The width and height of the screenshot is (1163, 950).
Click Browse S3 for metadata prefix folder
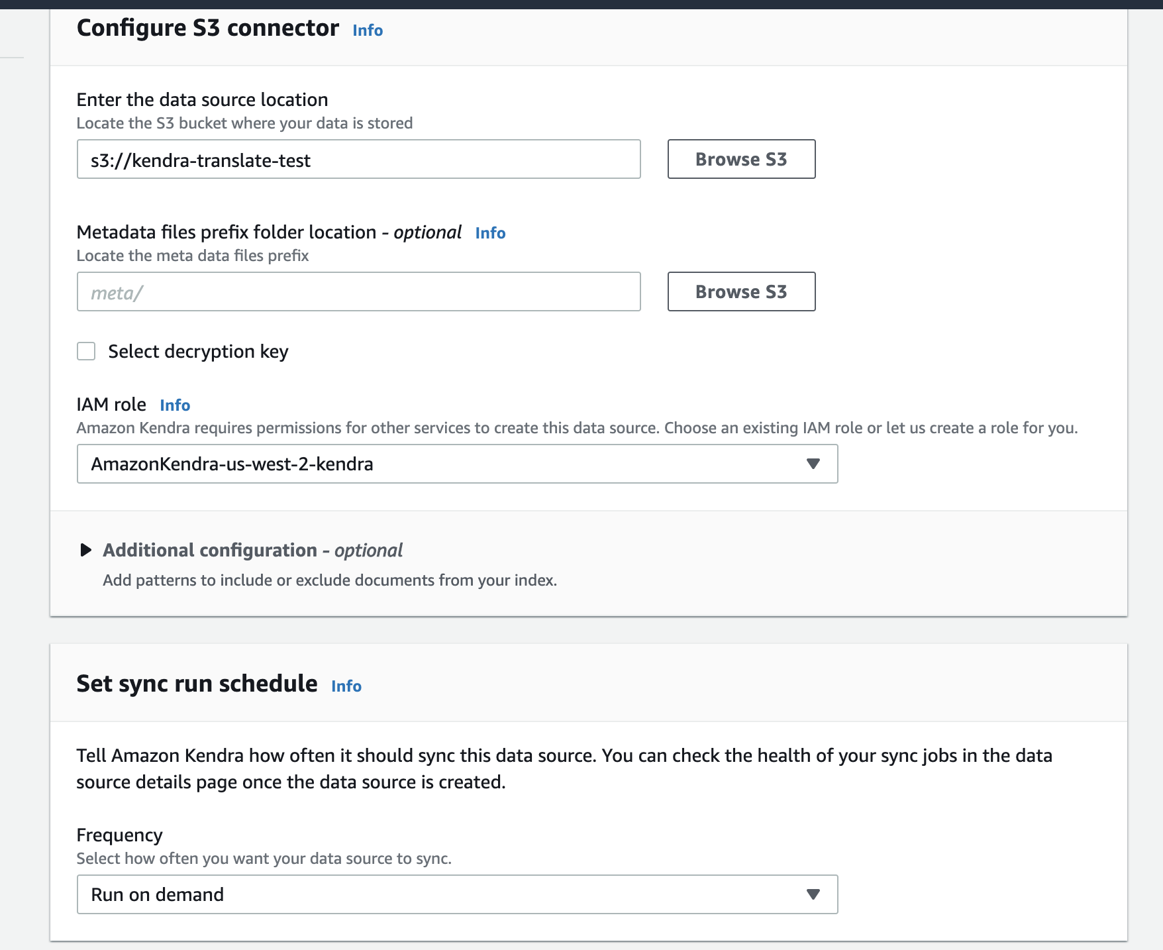(740, 292)
